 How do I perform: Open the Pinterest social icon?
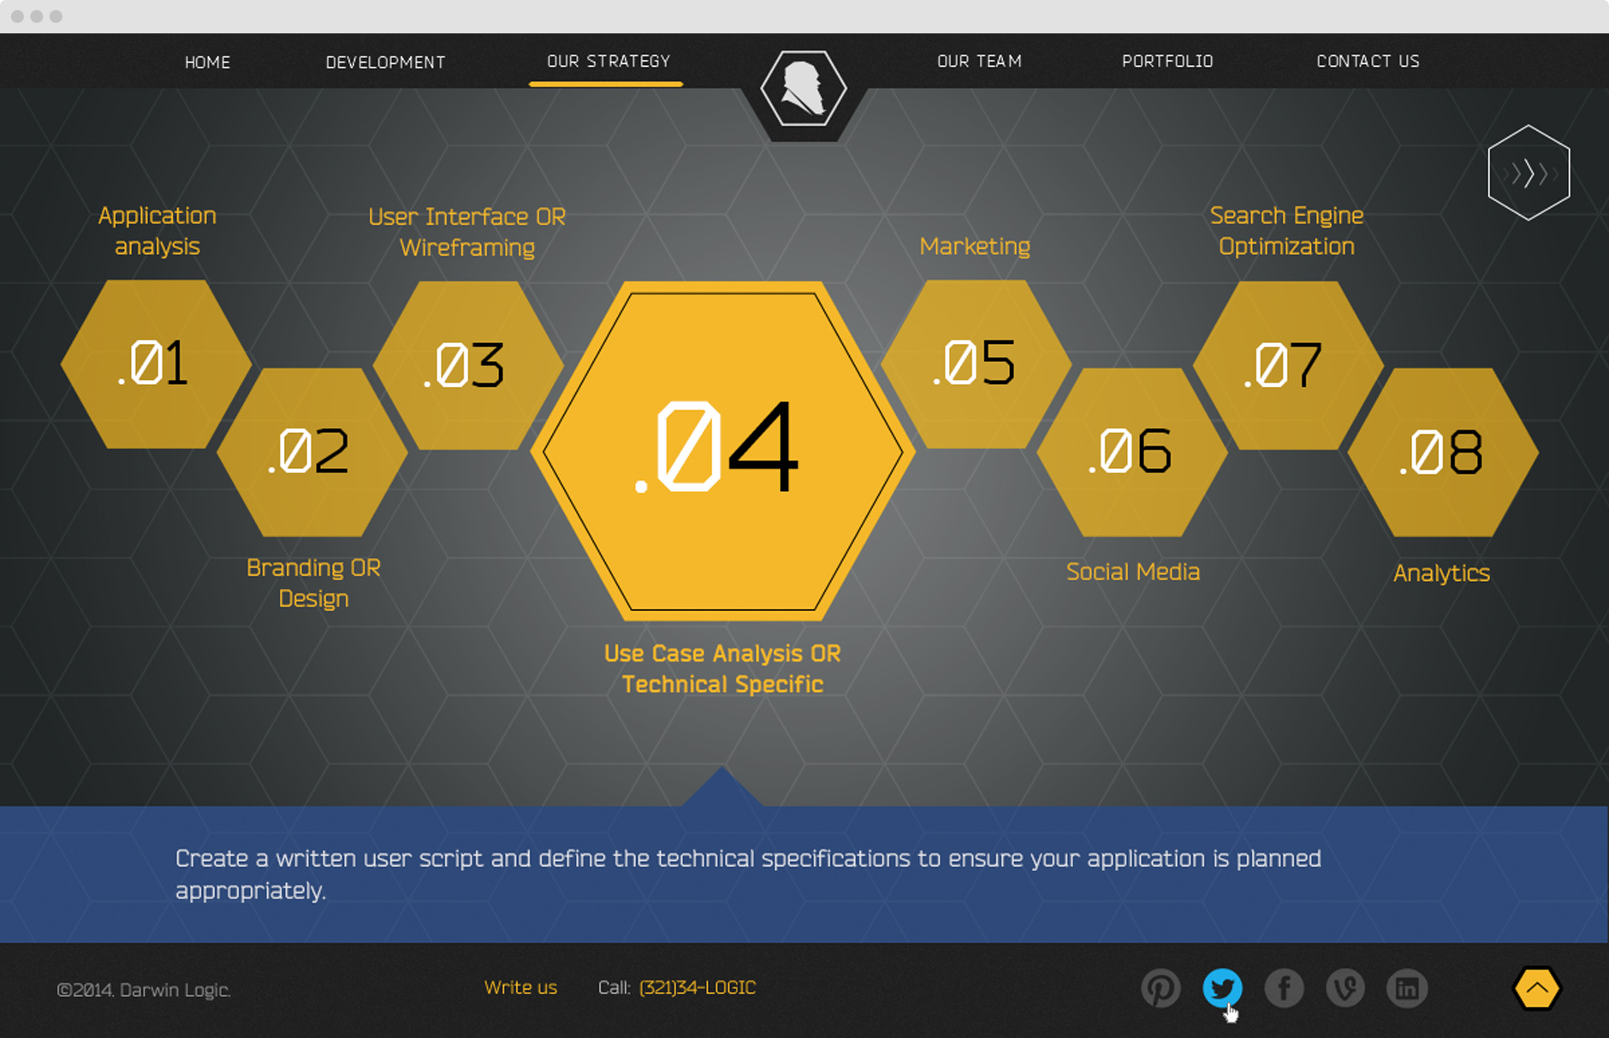click(1161, 988)
